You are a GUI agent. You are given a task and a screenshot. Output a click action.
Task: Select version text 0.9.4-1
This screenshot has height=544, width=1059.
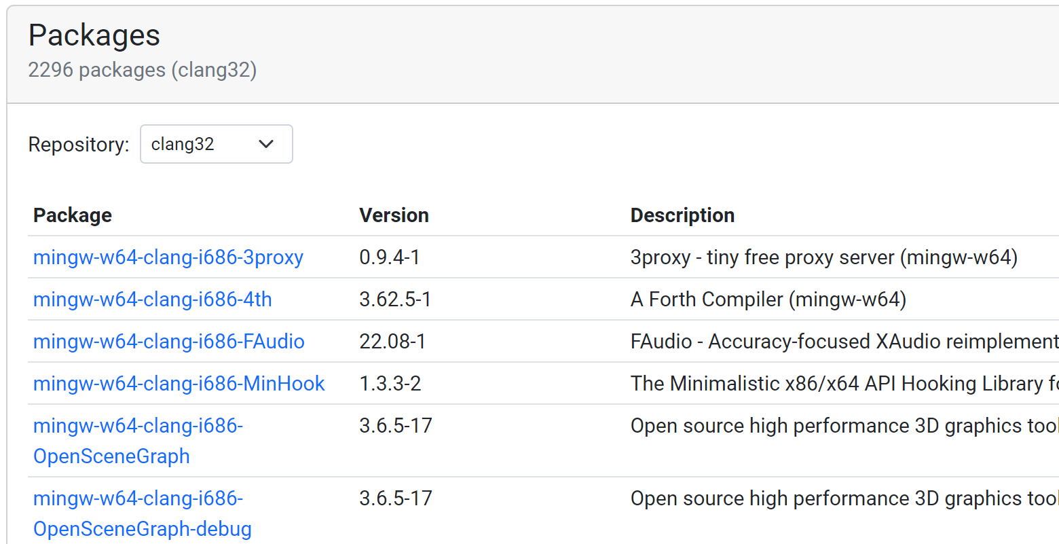point(390,257)
